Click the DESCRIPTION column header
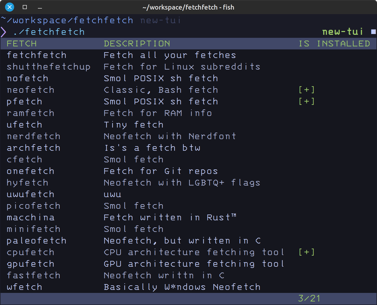This screenshot has width=377, height=305. [x=137, y=44]
